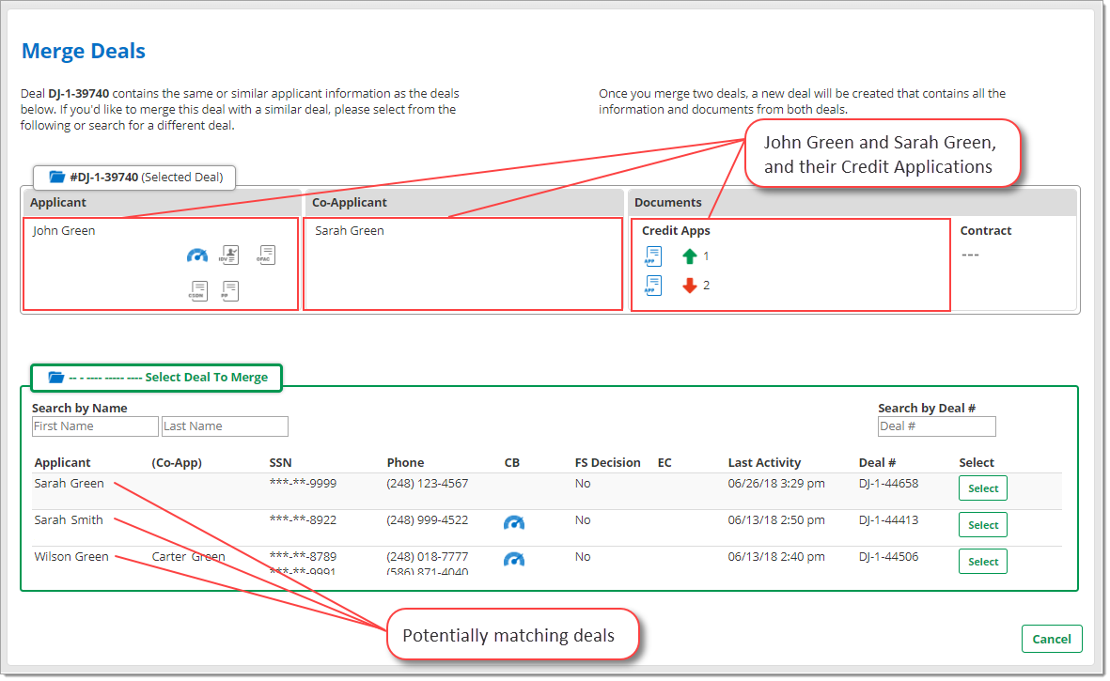Focus the Deal # search field
The image size is (1110, 681).
coord(936,426)
